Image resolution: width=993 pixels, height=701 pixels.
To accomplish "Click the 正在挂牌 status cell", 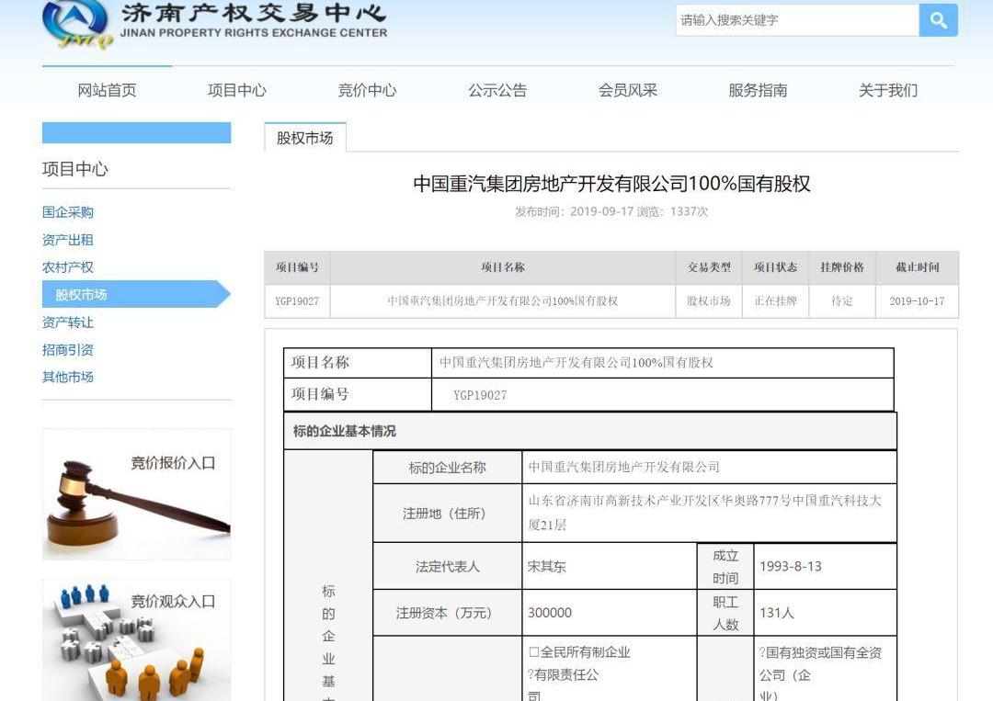I will 775,301.
